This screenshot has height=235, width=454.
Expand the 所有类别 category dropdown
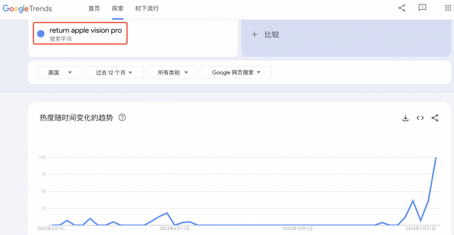coord(172,72)
